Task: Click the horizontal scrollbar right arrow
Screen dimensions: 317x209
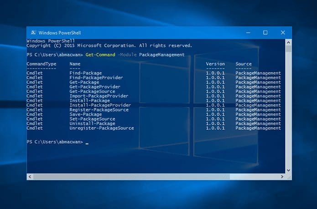Action: pyautogui.click(x=282, y=177)
